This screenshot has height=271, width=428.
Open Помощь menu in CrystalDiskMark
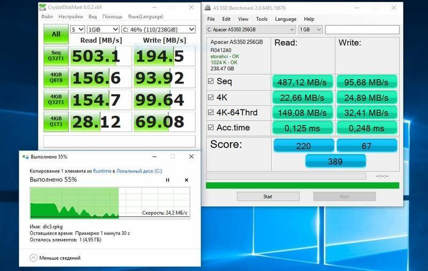pos(112,17)
